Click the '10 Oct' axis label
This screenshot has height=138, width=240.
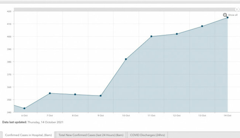click(x=126, y=115)
